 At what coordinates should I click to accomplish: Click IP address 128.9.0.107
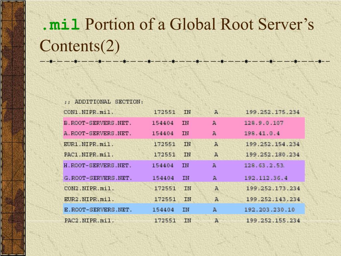coord(264,123)
